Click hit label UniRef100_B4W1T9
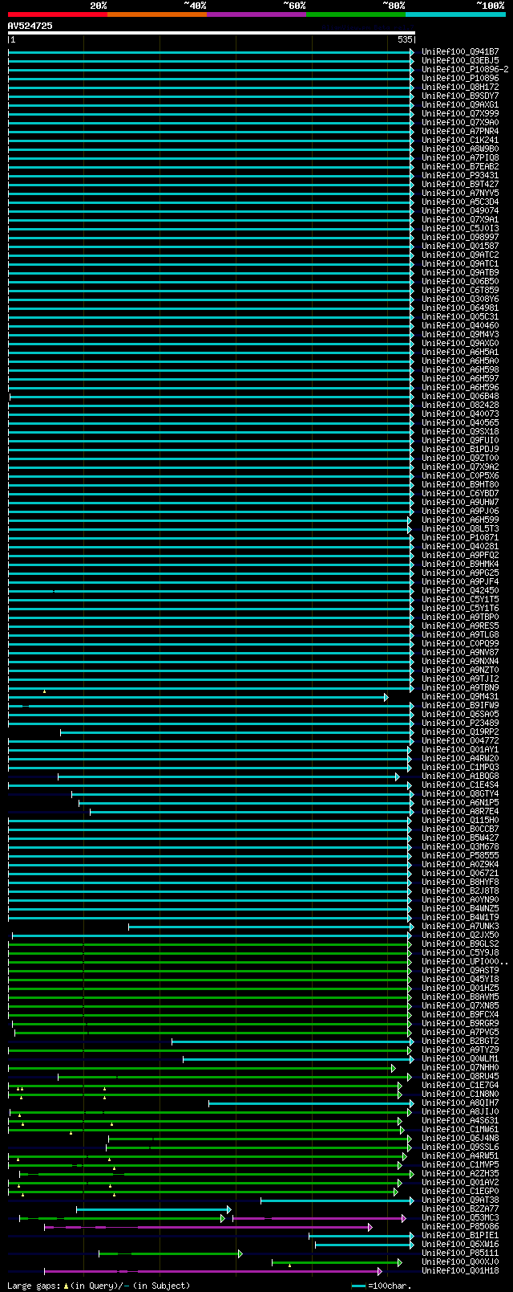The width and height of the screenshot is (513, 1292). pos(460,917)
